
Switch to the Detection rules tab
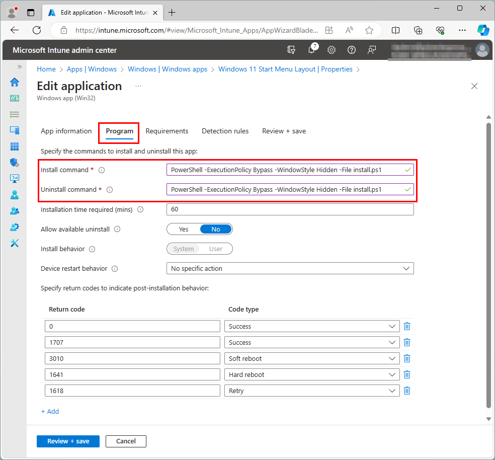click(x=225, y=131)
